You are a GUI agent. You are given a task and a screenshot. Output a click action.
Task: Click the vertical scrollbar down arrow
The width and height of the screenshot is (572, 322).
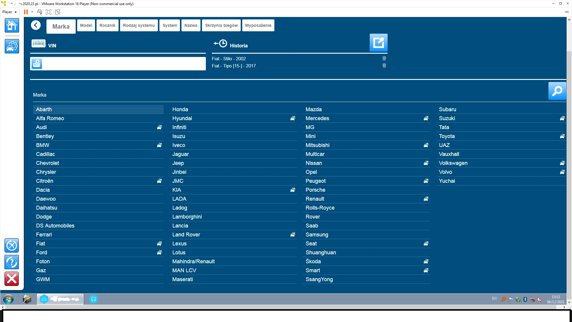coord(569,302)
